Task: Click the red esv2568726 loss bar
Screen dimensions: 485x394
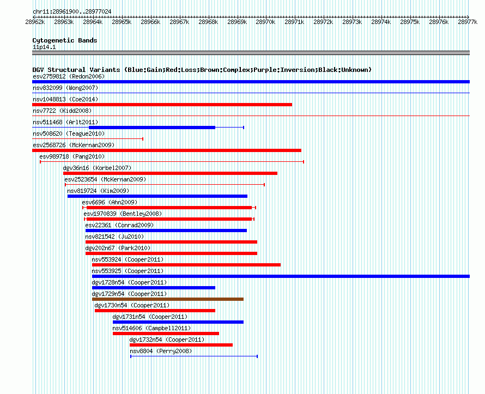Action: tap(167, 150)
